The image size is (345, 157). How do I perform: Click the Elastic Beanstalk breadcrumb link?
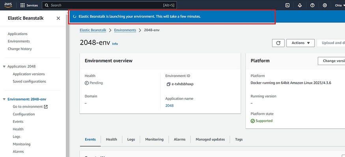point(93,30)
